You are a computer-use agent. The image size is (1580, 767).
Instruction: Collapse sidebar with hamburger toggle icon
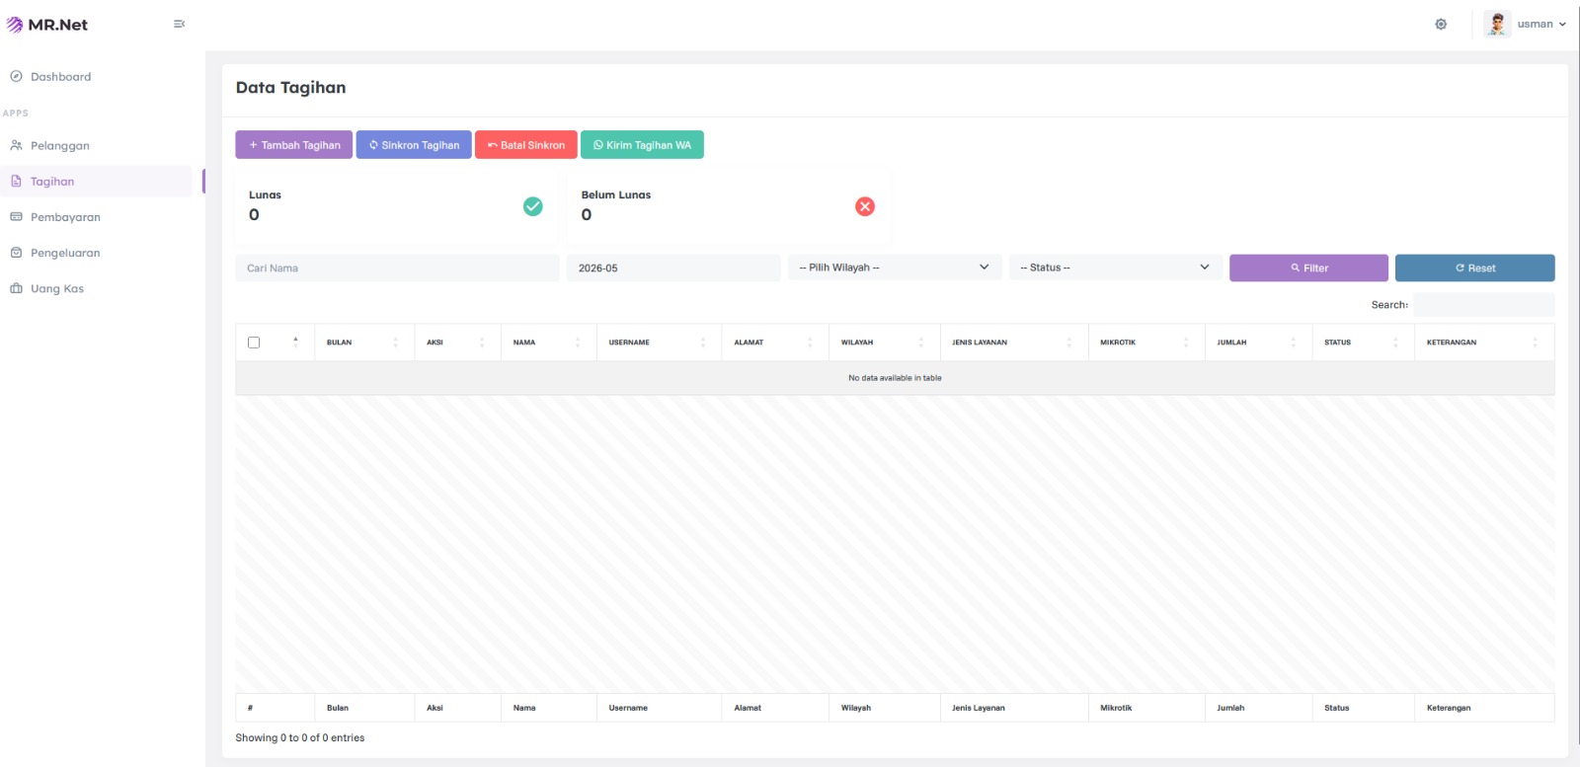click(179, 24)
